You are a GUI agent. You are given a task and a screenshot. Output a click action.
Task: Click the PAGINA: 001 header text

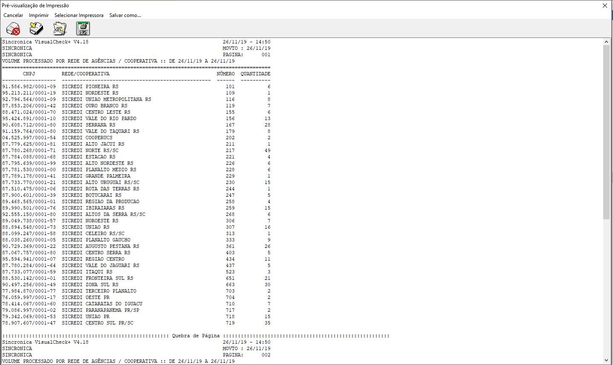[x=247, y=55]
